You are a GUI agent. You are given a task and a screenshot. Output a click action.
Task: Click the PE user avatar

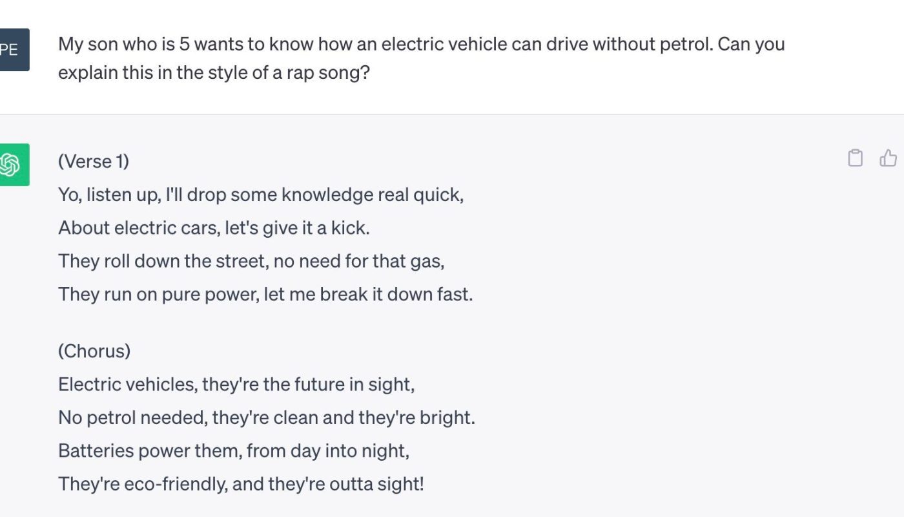13,50
